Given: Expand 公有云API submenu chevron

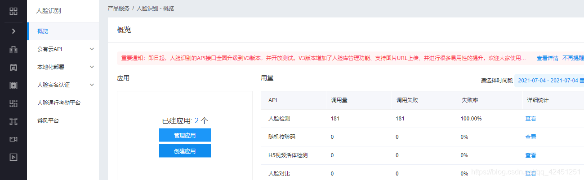Looking at the screenshot, I should tap(92, 49).
